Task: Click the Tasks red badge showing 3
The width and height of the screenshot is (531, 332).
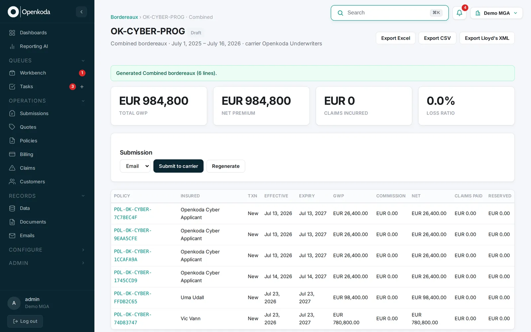Action: point(73,86)
